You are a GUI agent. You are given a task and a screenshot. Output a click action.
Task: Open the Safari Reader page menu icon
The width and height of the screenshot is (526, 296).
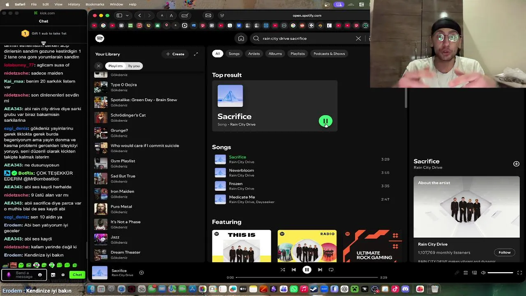[222, 16]
